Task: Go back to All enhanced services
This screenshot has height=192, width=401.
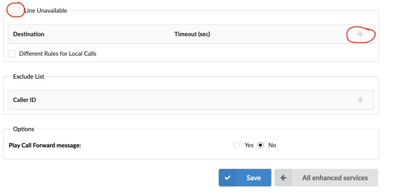Action: click(x=326, y=178)
